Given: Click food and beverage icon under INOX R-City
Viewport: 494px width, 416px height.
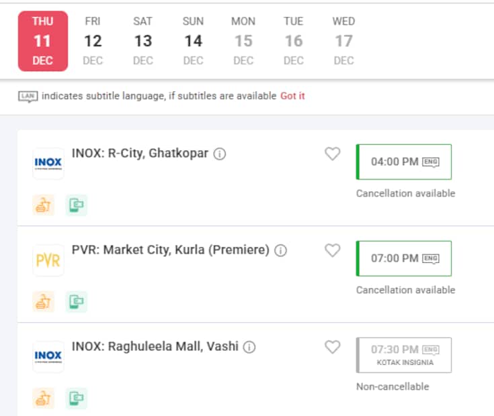Looking at the screenshot, I should pyautogui.click(x=43, y=205).
